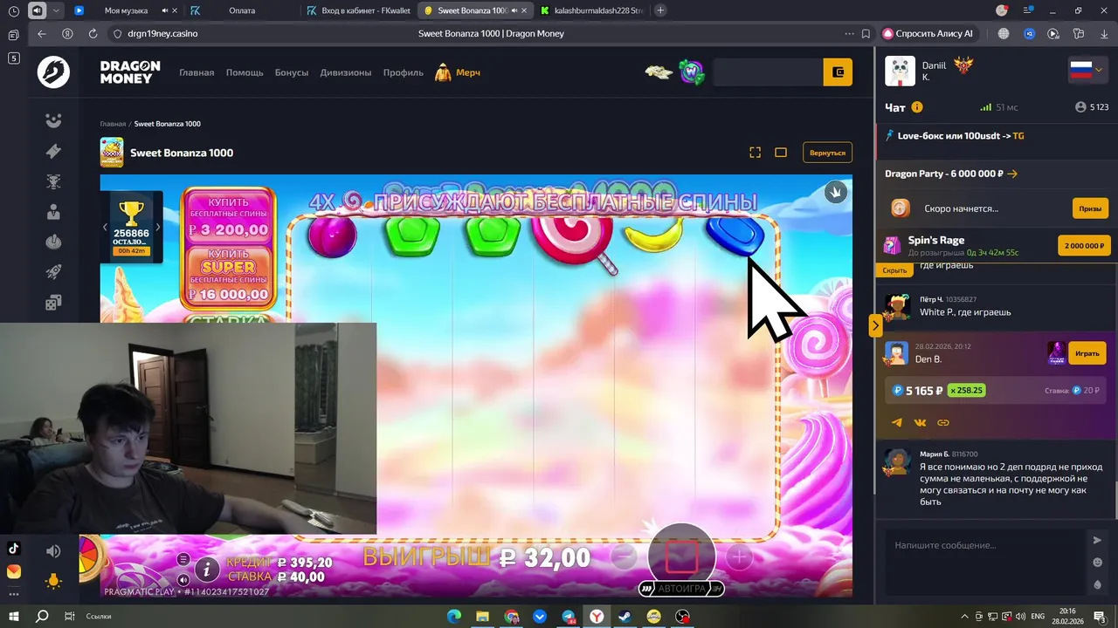
Task: Switch to the Моя музыка browser tab
Action: click(x=127, y=10)
